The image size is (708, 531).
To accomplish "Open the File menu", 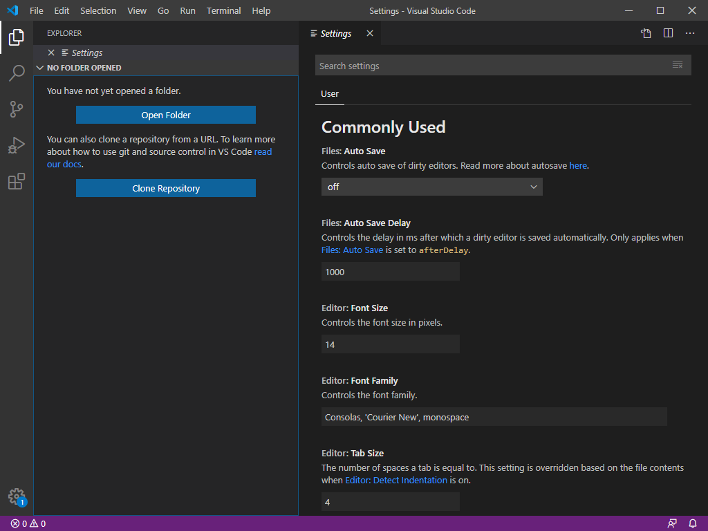I will pos(37,10).
